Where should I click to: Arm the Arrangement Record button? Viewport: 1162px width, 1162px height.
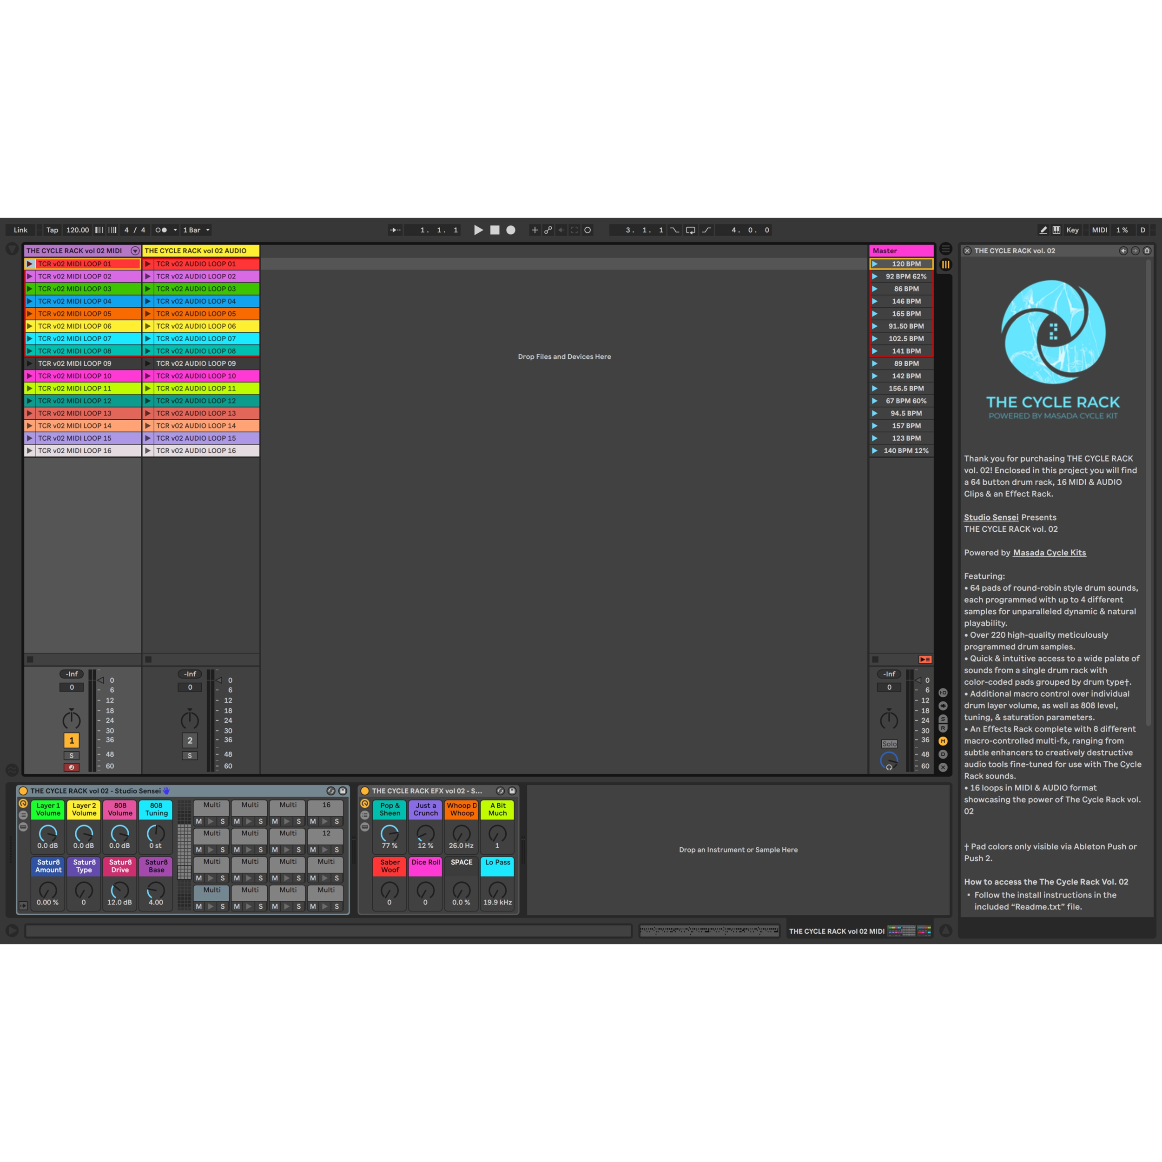511,230
